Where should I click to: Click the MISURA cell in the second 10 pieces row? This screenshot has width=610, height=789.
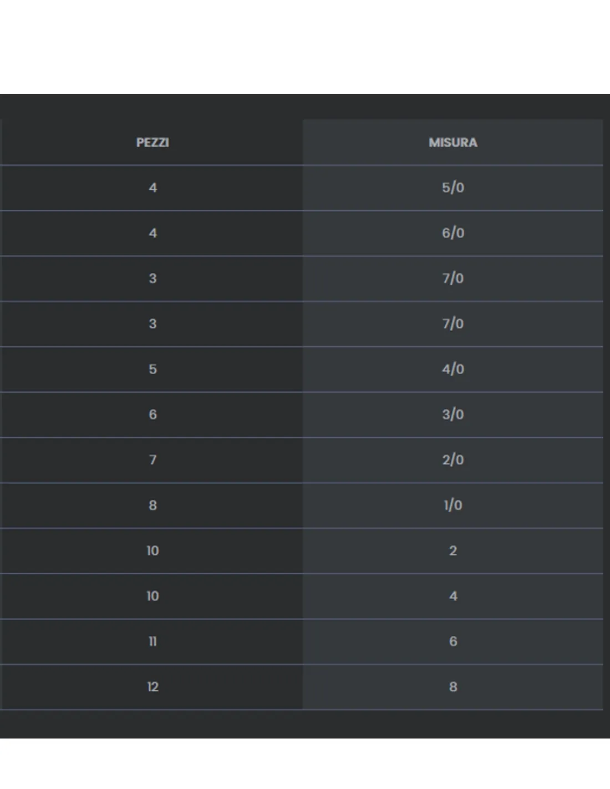click(453, 596)
